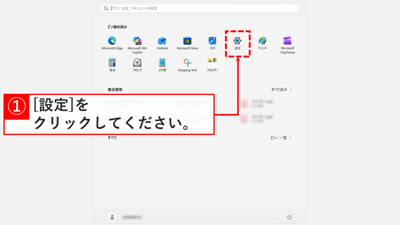The width and height of the screenshot is (400, 225).
Task: Open the ビュー: 一覧 view dropdown
Action: 281,137
